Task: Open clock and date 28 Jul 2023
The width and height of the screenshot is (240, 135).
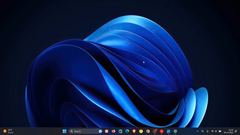Action: point(228,131)
